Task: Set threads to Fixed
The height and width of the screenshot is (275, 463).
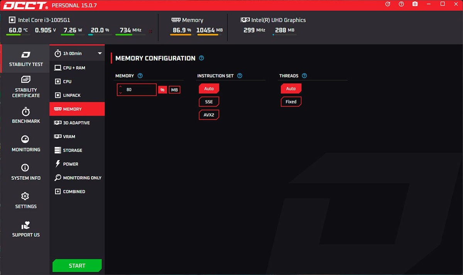Action: [291, 102]
